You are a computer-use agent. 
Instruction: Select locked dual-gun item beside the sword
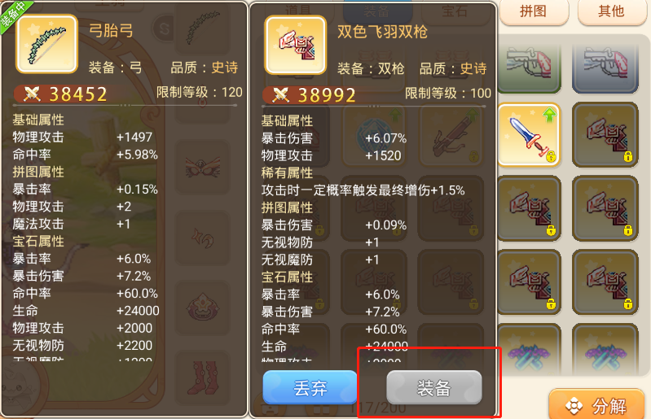pyautogui.click(x=605, y=135)
